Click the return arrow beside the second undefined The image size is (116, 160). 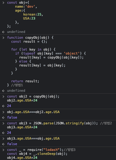coord(3,91)
